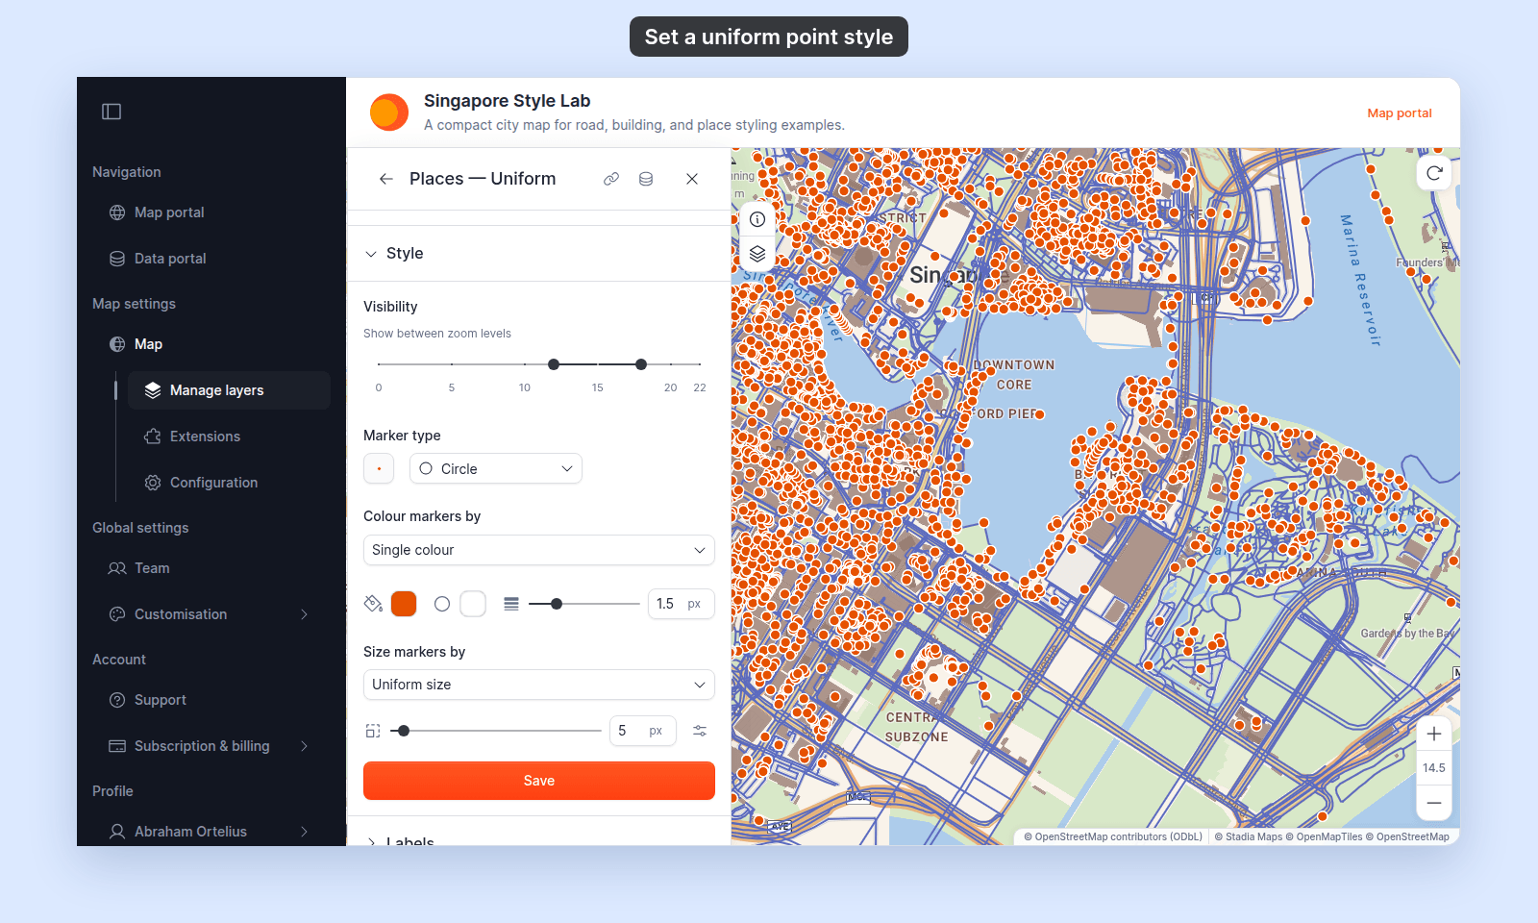Select the Map item in sidebar
This screenshot has height=923, width=1538.
tap(148, 344)
